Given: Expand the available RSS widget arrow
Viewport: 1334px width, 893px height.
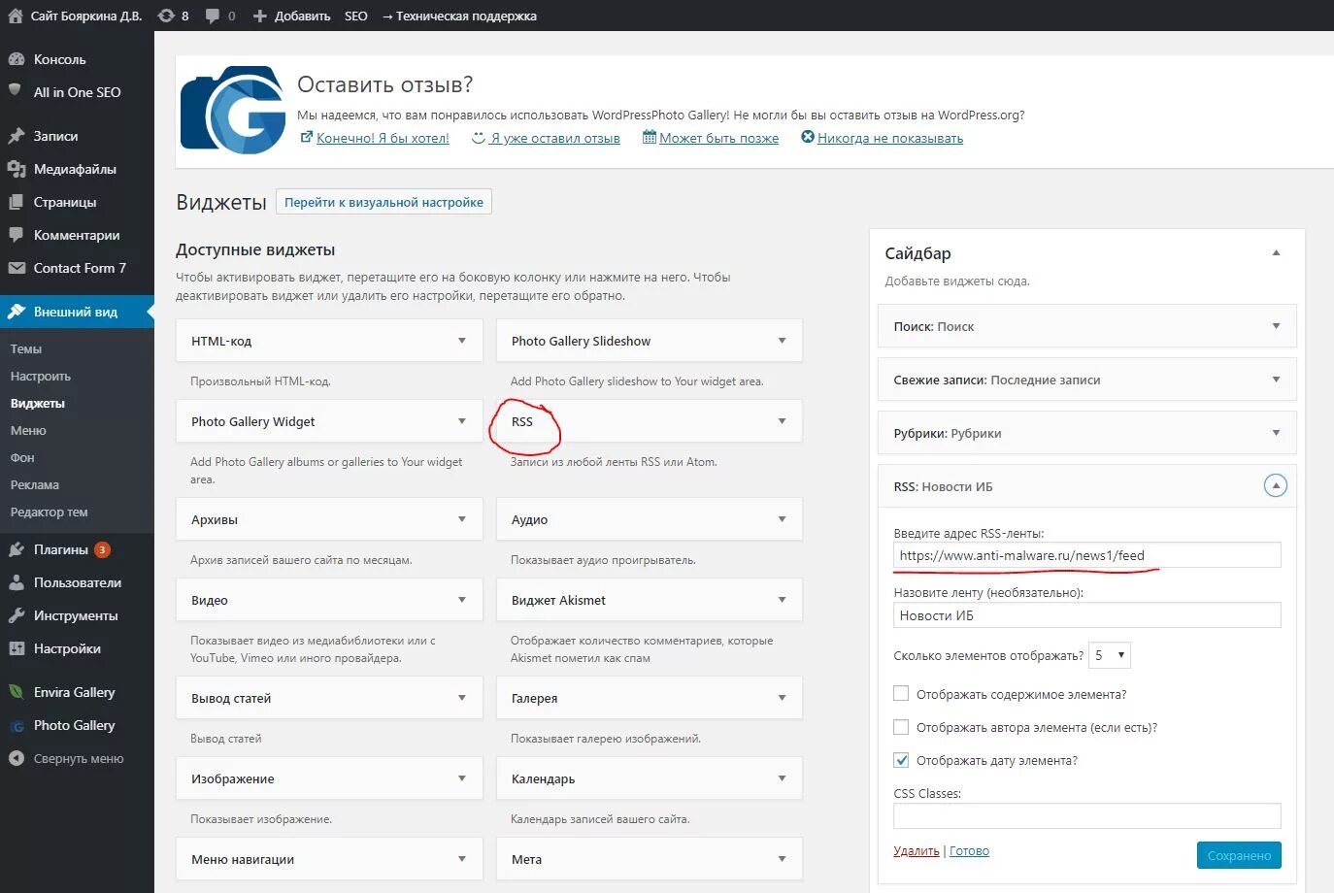Looking at the screenshot, I should 783,421.
